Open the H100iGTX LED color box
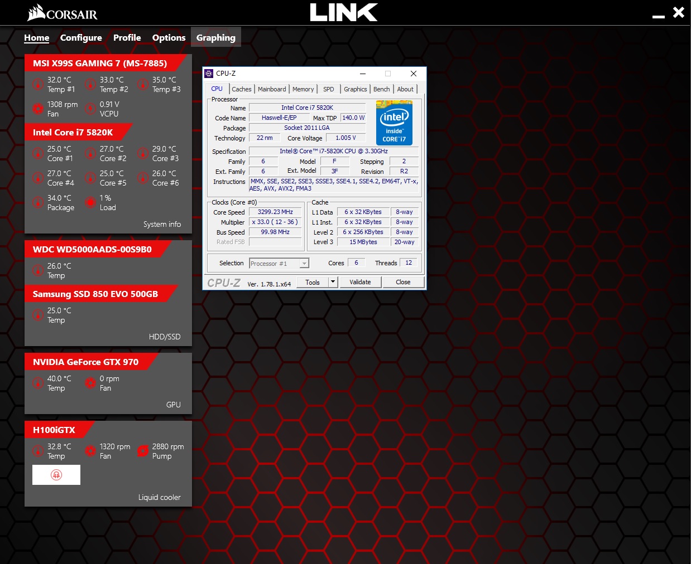This screenshot has height=564, width=691. click(56, 475)
